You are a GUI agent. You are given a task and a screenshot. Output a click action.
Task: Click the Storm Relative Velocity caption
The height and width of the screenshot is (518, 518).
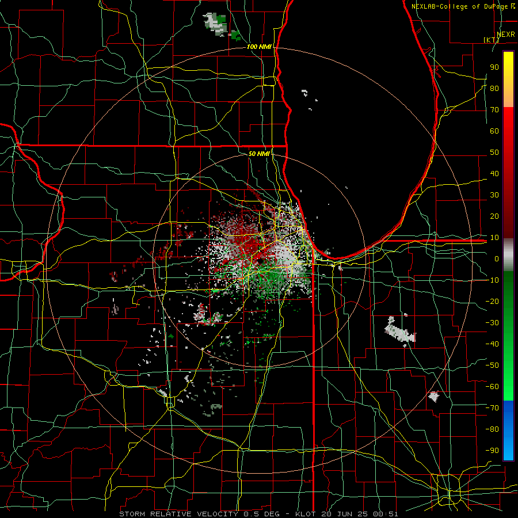pos(258,514)
